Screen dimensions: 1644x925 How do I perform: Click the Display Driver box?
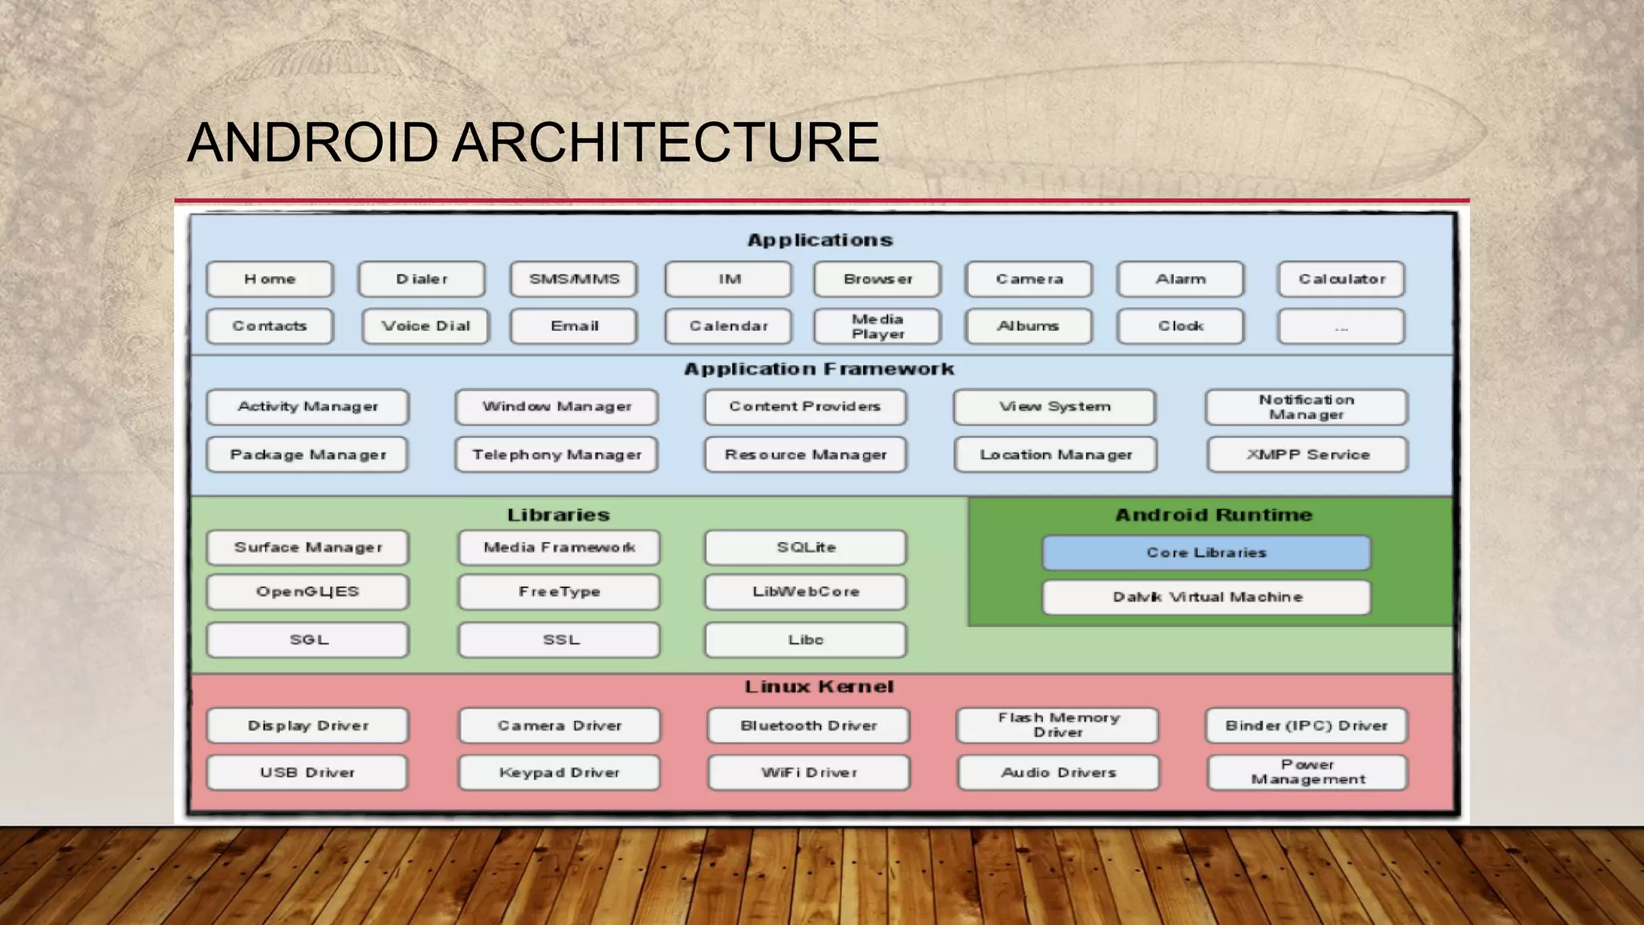[307, 726]
